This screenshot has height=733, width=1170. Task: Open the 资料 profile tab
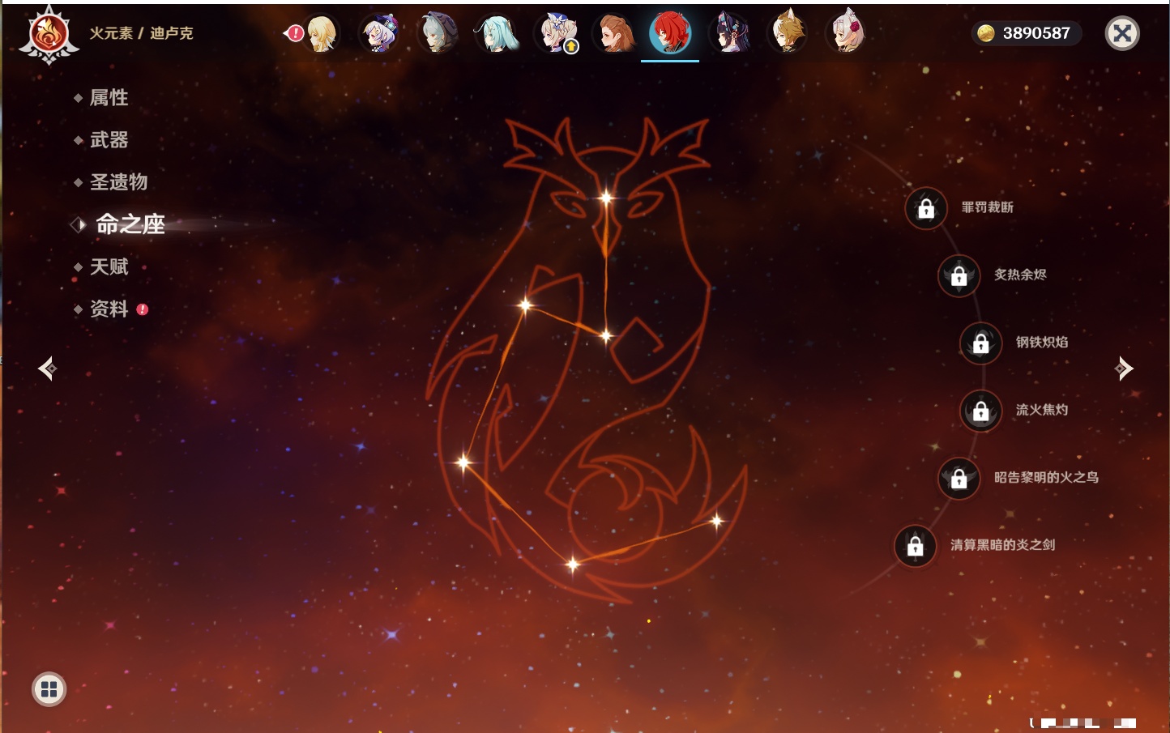[x=109, y=309]
